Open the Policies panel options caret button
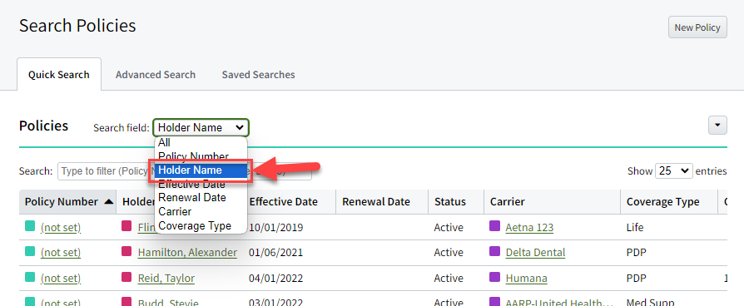Screen dimensions: 744x306 pos(717,126)
